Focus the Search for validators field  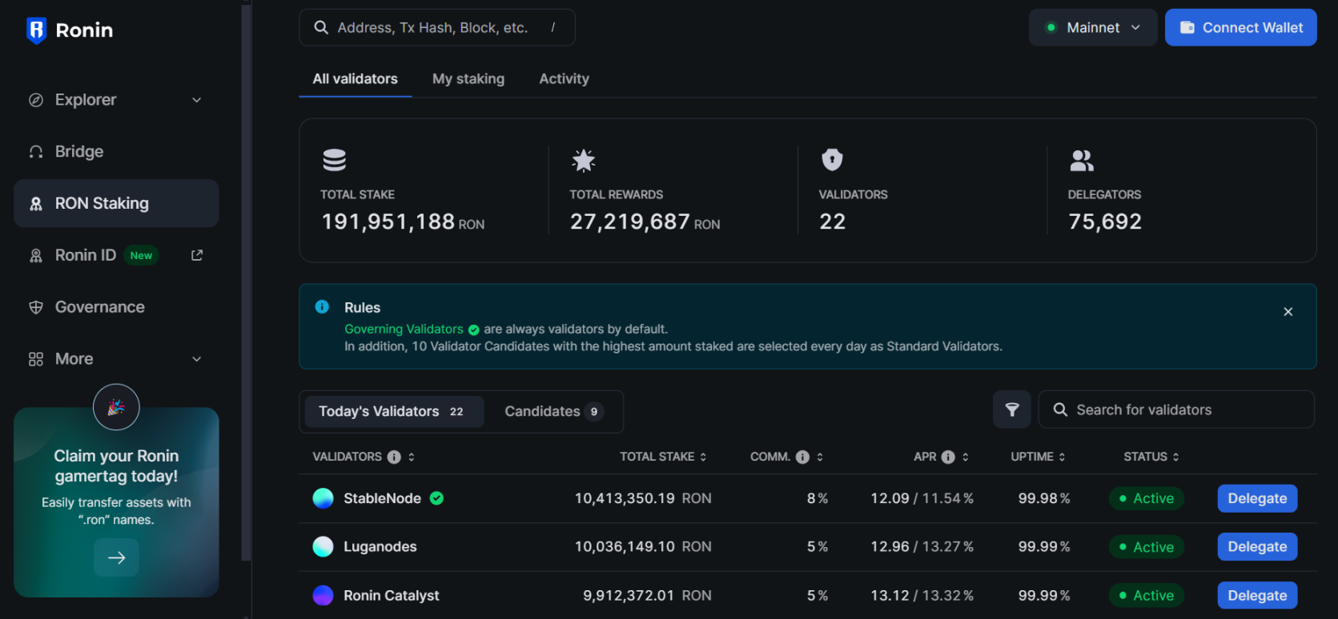coord(1176,409)
